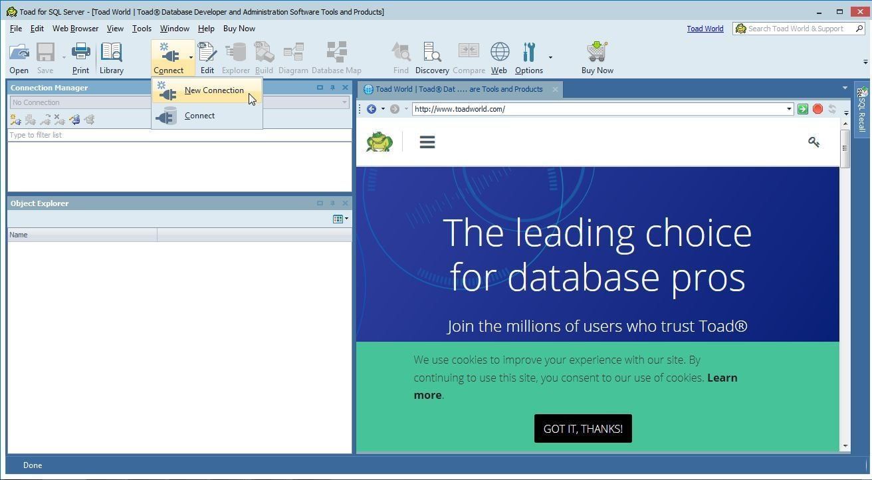Open the Options tools icon
This screenshot has width=872, height=480.
coord(529,53)
